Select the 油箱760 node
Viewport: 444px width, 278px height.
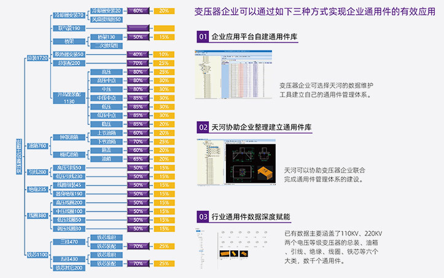tap(37, 146)
